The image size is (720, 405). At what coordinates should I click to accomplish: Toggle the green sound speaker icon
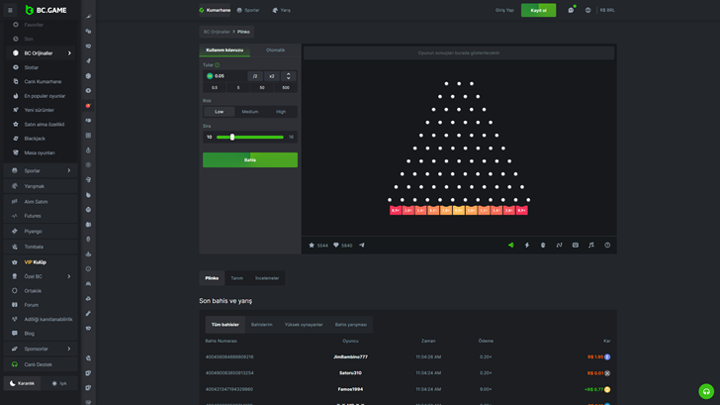[511, 246]
